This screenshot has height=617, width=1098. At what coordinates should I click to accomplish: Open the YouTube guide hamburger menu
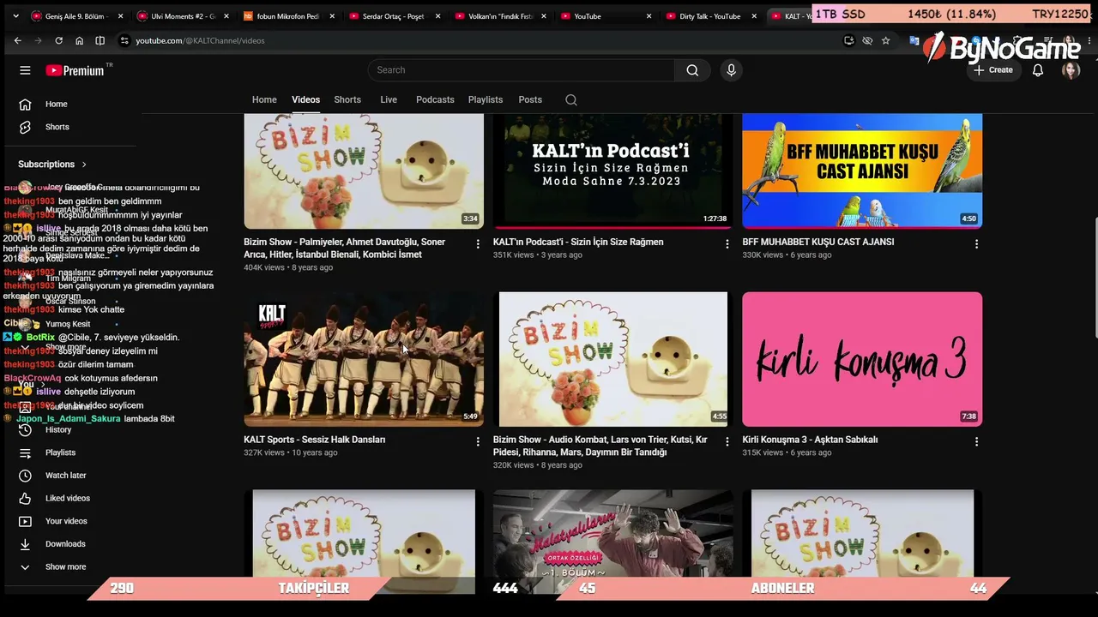point(25,70)
